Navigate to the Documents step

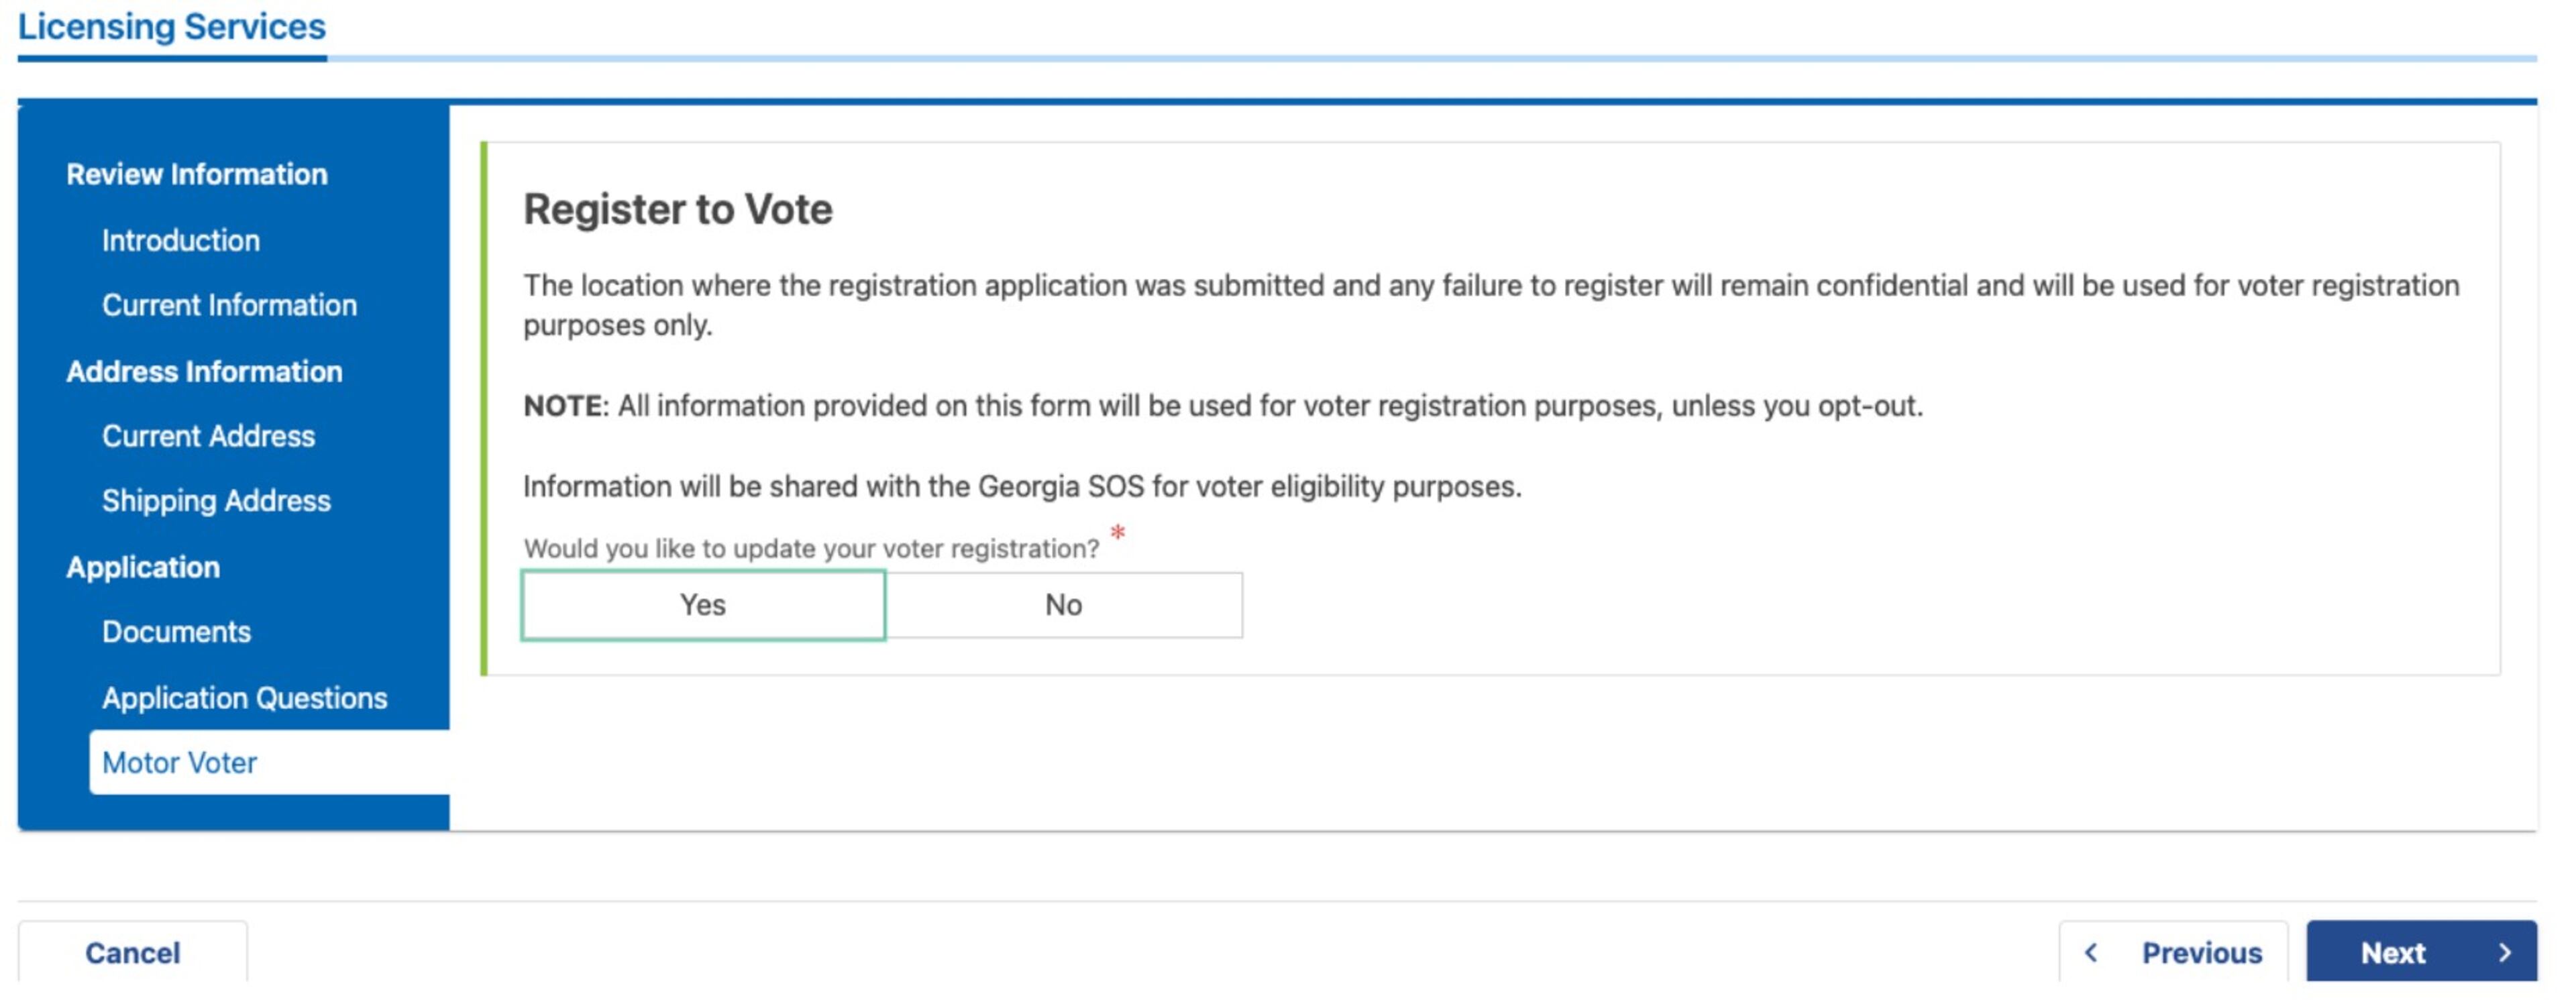(175, 631)
